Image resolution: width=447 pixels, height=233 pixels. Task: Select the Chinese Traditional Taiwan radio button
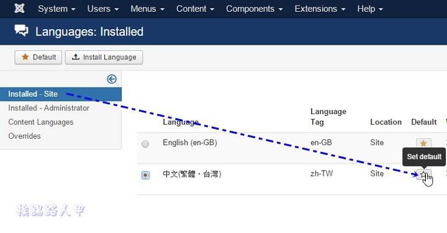tap(145, 175)
